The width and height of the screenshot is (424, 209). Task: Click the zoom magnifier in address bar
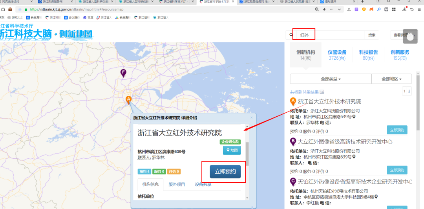coord(317,9)
